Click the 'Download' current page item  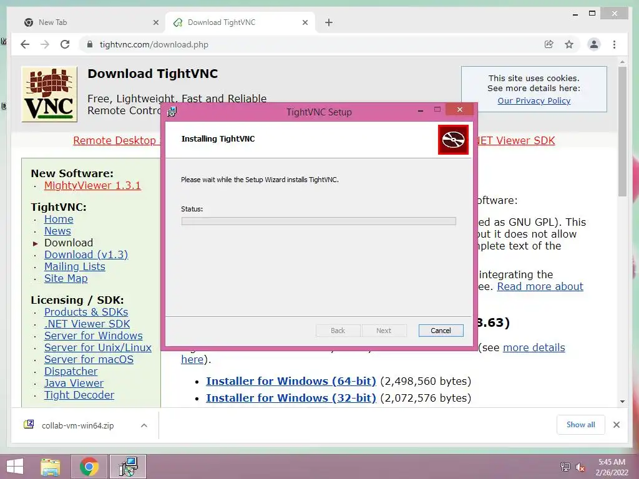[x=69, y=243]
